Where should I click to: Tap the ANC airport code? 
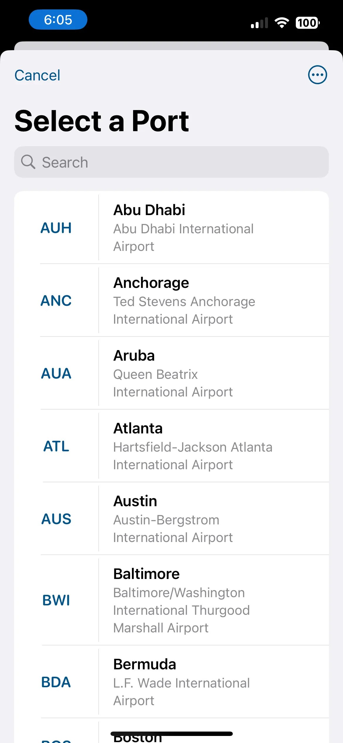(56, 300)
